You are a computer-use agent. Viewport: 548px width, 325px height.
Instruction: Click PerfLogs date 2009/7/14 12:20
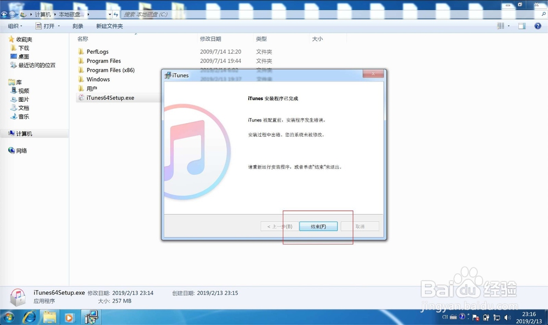[x=220, y=51]
